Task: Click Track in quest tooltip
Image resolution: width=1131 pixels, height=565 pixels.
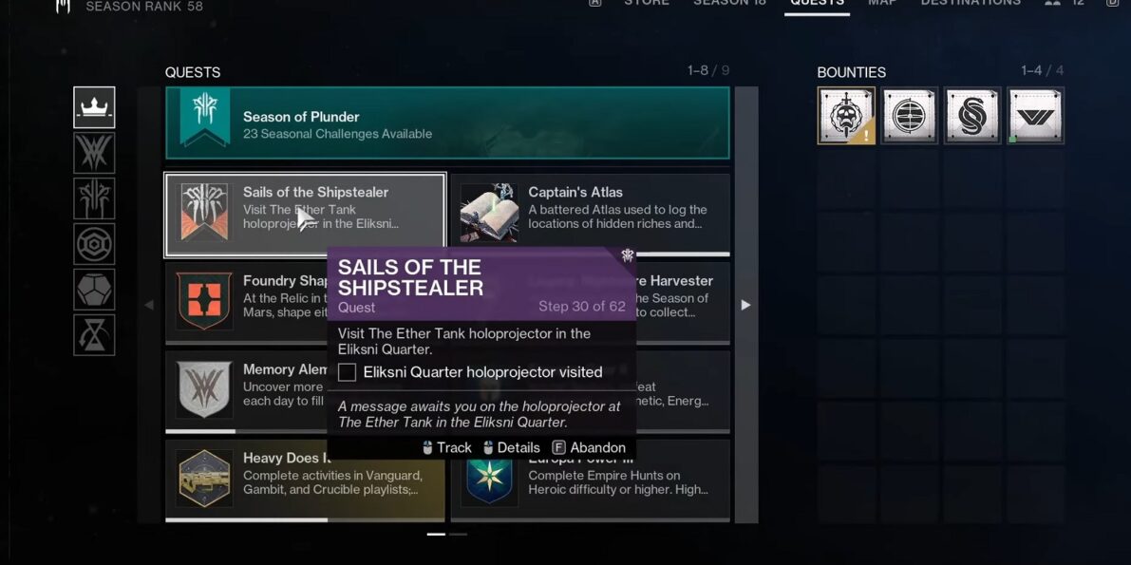Action: tap(446, 447)
